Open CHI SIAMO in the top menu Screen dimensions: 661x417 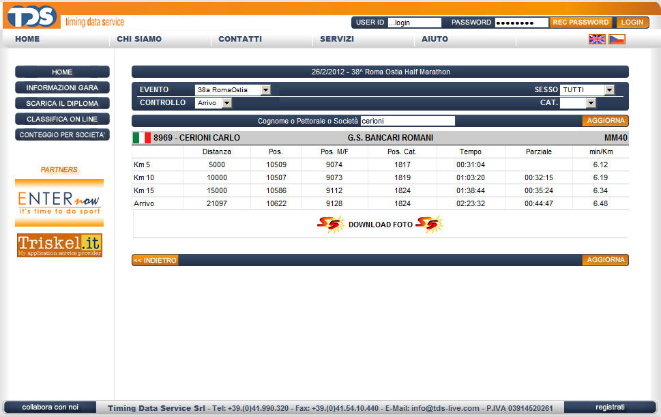(x=139, y=39)
